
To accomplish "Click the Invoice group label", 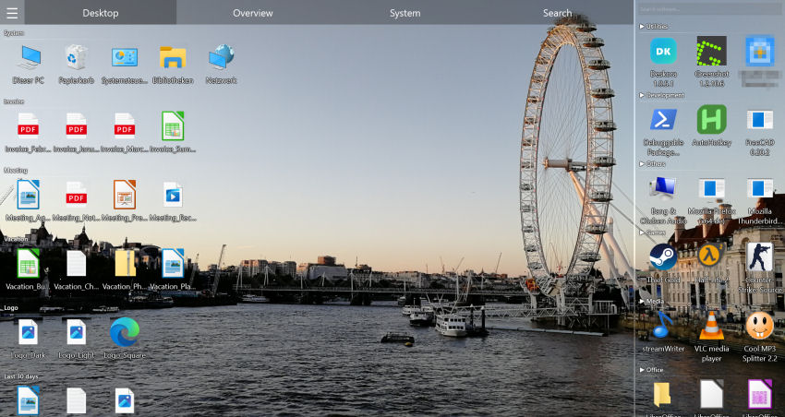I will pos(14,101).
